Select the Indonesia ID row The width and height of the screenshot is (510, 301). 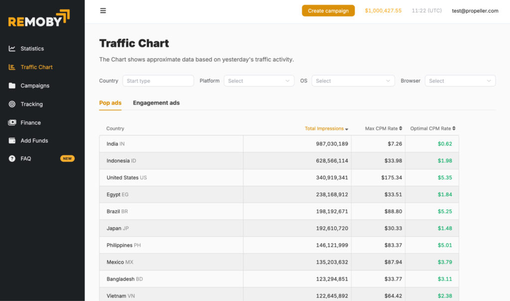pyautogui.click(x=279, y=161)
